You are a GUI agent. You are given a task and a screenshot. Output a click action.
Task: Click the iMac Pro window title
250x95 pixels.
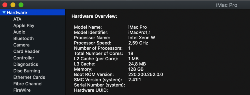226,5
